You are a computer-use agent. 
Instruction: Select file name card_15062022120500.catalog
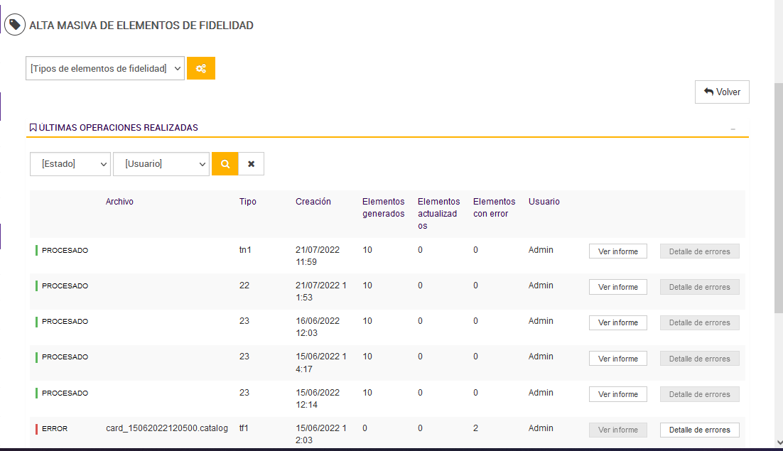point(167,428)
